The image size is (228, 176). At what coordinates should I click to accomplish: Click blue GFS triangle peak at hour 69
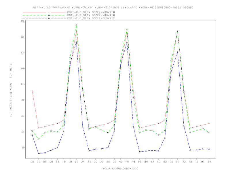(x=178, y=52)
